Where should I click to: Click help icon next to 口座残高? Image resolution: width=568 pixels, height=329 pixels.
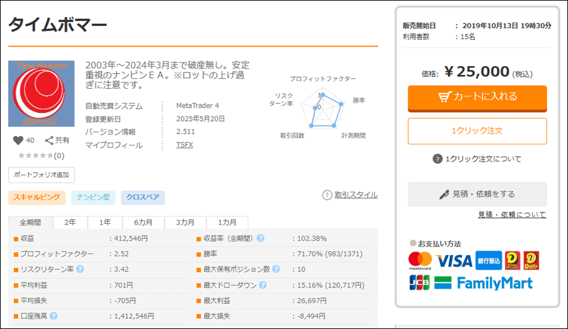click(54, 316)
